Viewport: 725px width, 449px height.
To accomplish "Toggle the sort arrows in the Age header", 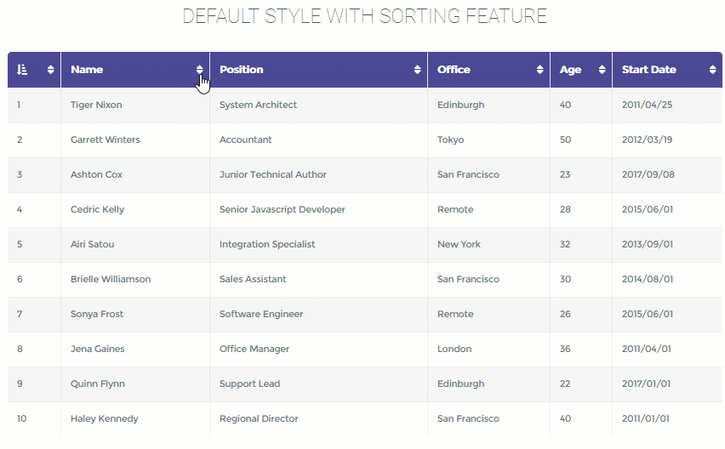I will pyautogui.click(x=602, y=70).
